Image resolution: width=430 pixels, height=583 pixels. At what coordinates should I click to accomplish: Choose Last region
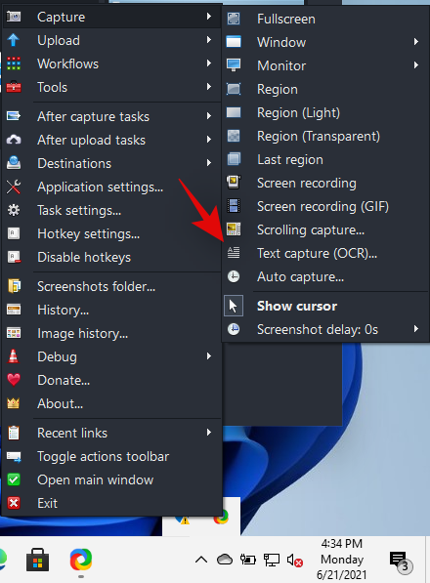[x=325, y=159]
